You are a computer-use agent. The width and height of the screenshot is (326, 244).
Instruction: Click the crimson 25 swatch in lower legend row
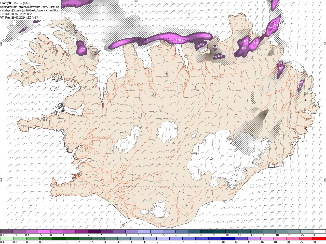pyautogui.click(x=306, y=239)
